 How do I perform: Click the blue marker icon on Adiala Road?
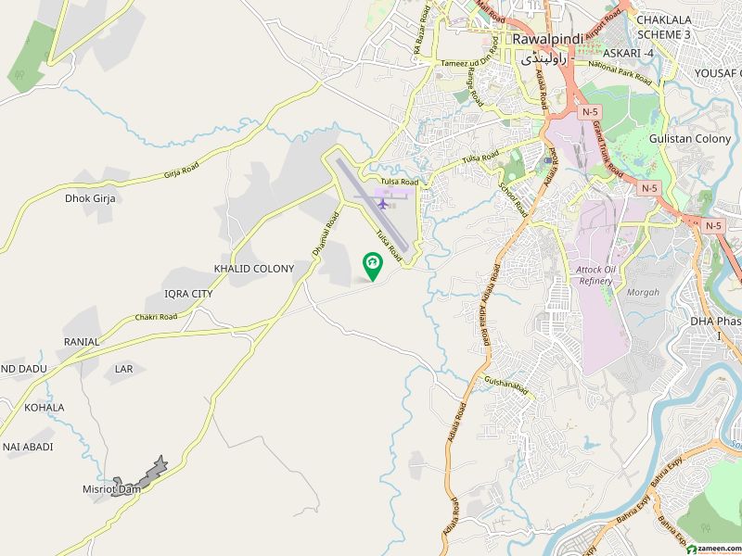pyautogui.click(x=548, y=160)
